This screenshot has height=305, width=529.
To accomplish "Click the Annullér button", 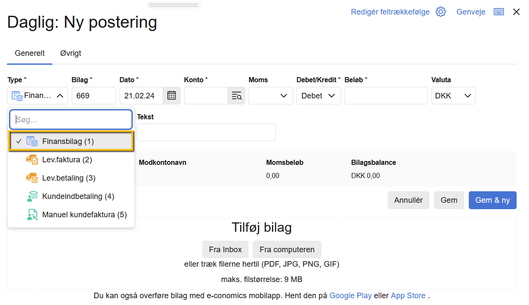I will coord(408,200).
